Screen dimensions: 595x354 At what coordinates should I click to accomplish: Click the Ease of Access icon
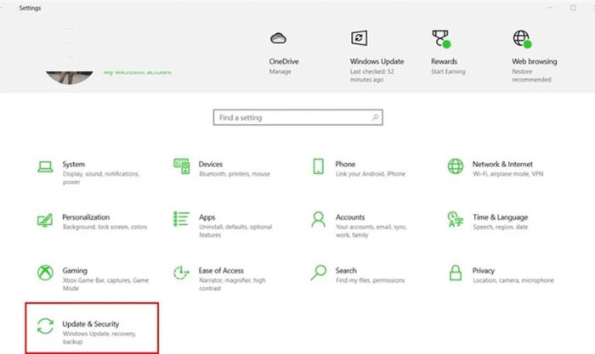181,273
